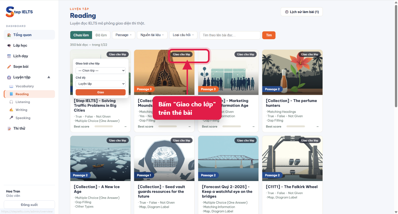This screenshot has height=214, width=398.
Task: Click Giao cho lớp on bridges Forecast card
Action: 246,141
